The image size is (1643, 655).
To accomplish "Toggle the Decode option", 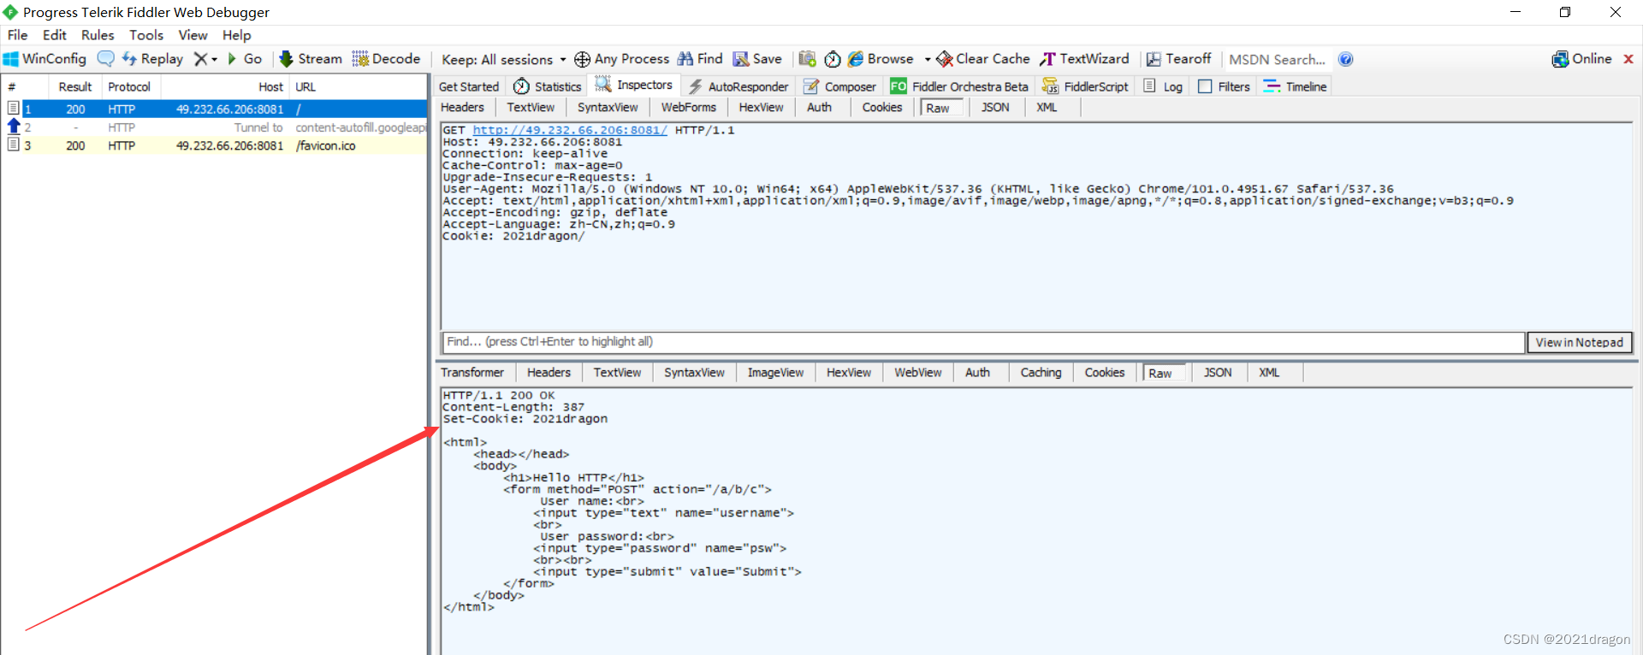I will [x=386, y=59].
